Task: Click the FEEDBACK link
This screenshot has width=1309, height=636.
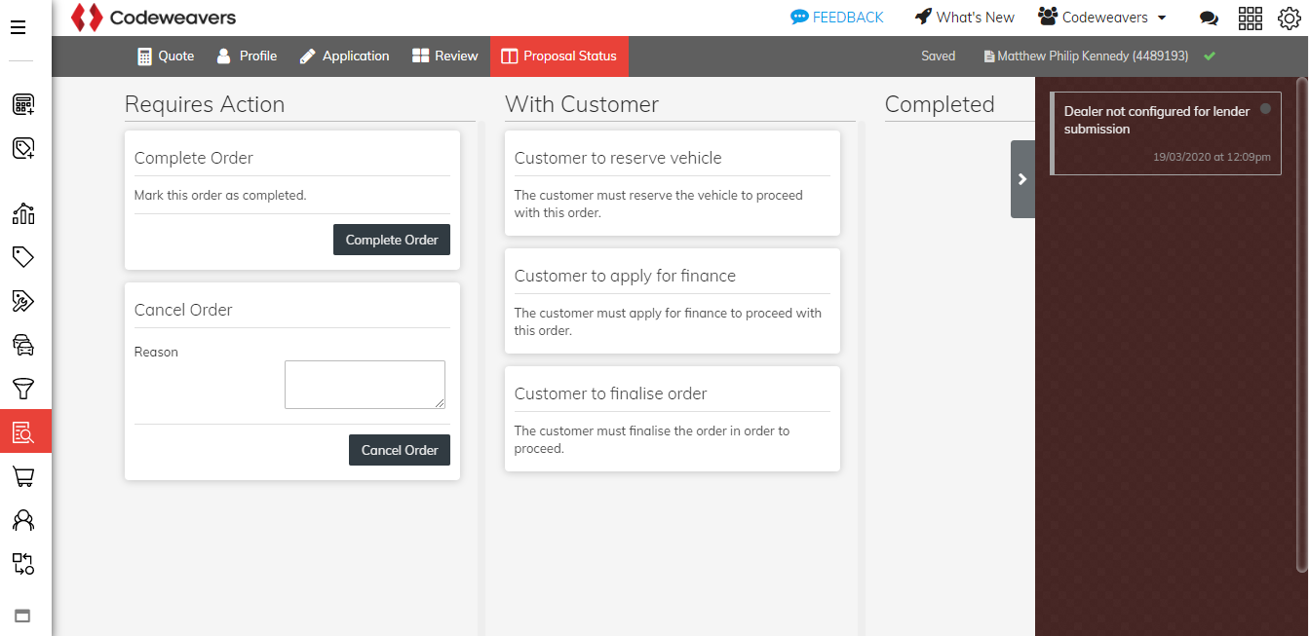Action: [x=837, y=18]
